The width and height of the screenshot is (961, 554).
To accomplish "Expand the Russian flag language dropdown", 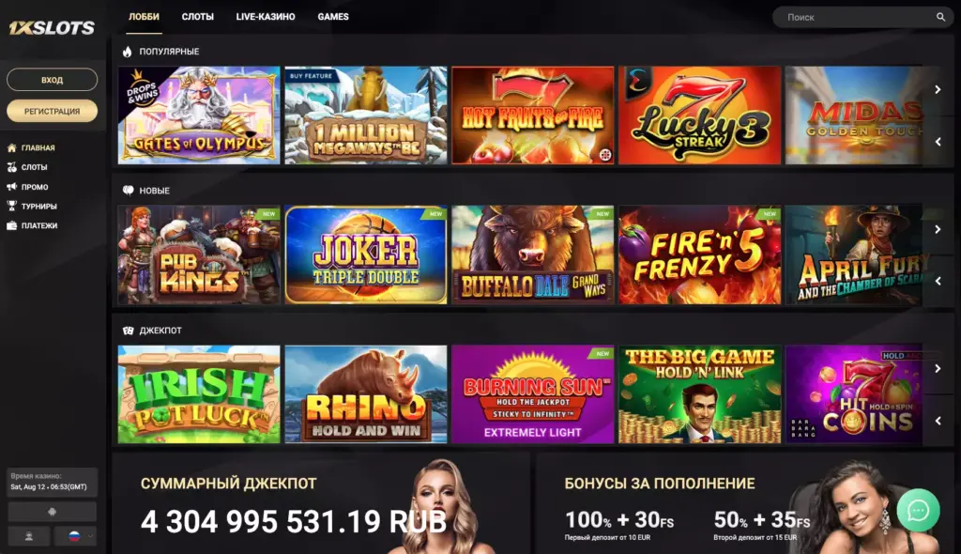I will tap(75, 536).
